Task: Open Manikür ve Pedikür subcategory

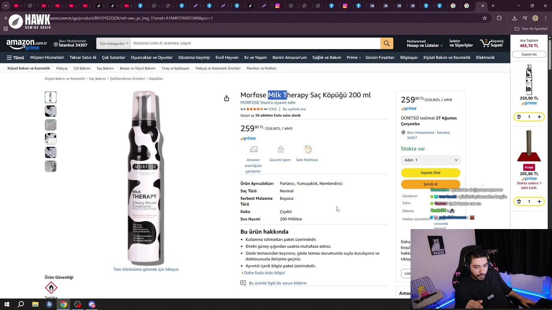Action: click(262, 68)
